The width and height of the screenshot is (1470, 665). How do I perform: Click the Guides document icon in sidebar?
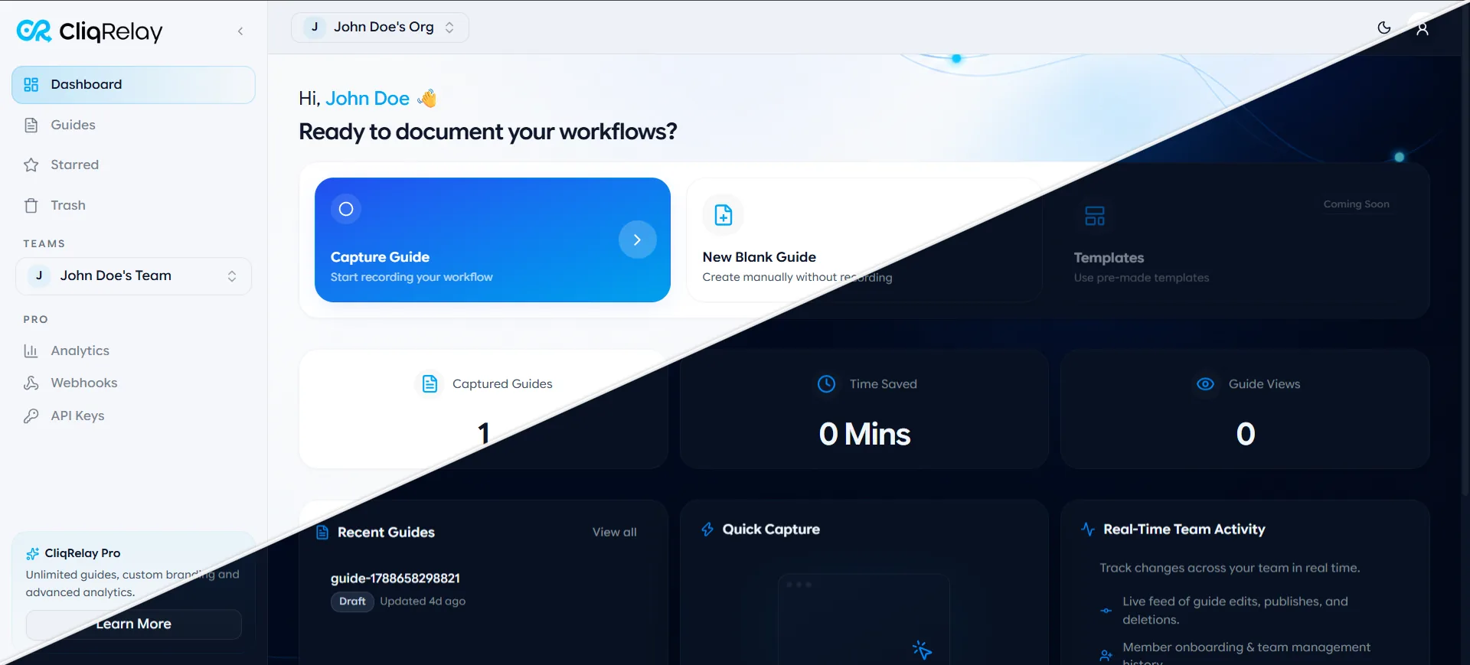pyautogui.click(x=31, y=125)
